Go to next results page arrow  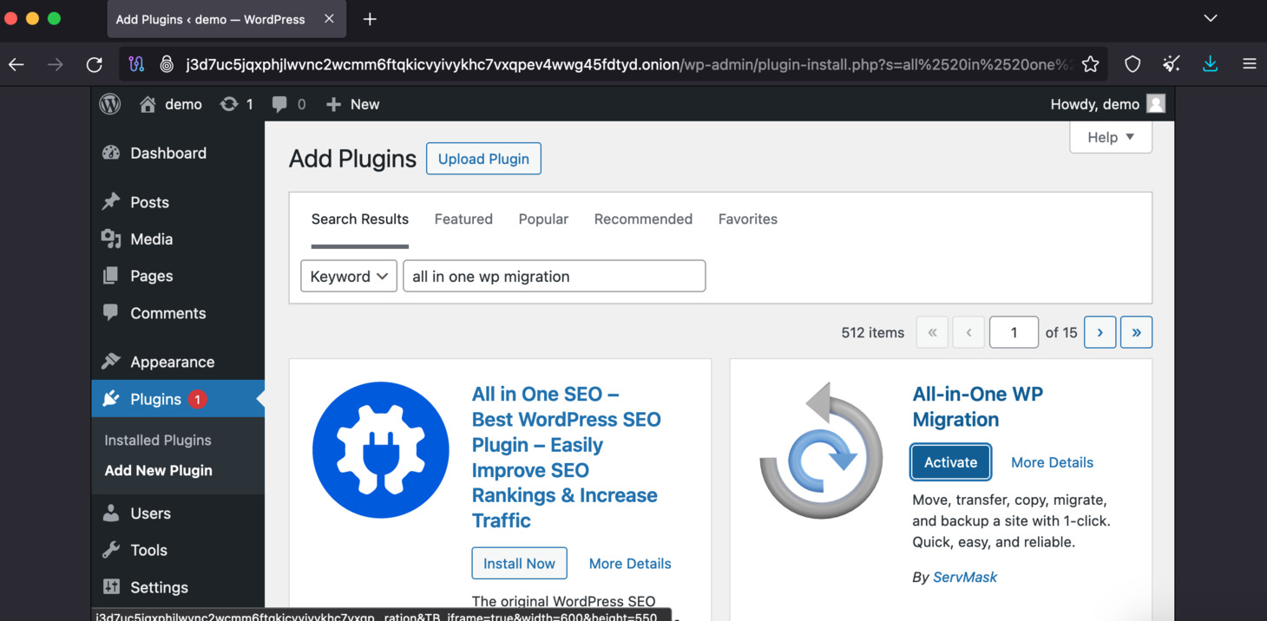coord(1100,332)
